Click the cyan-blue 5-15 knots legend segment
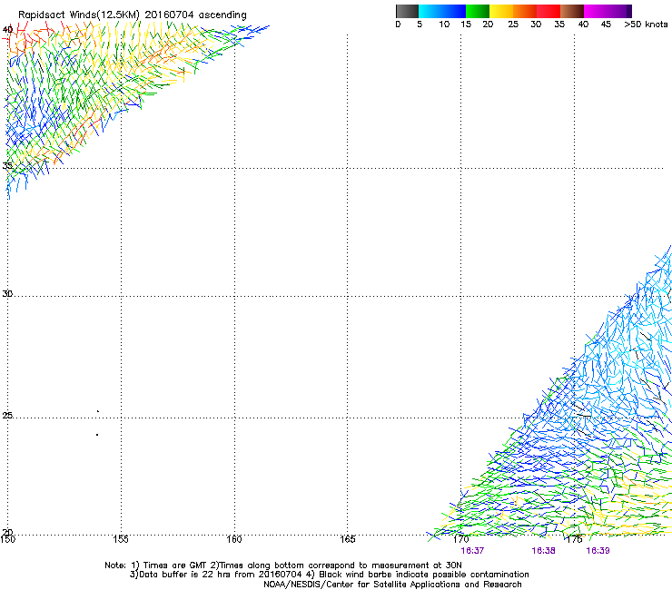Screen dimensions: 672x590 pyautogui.click(x=442, y=11)
